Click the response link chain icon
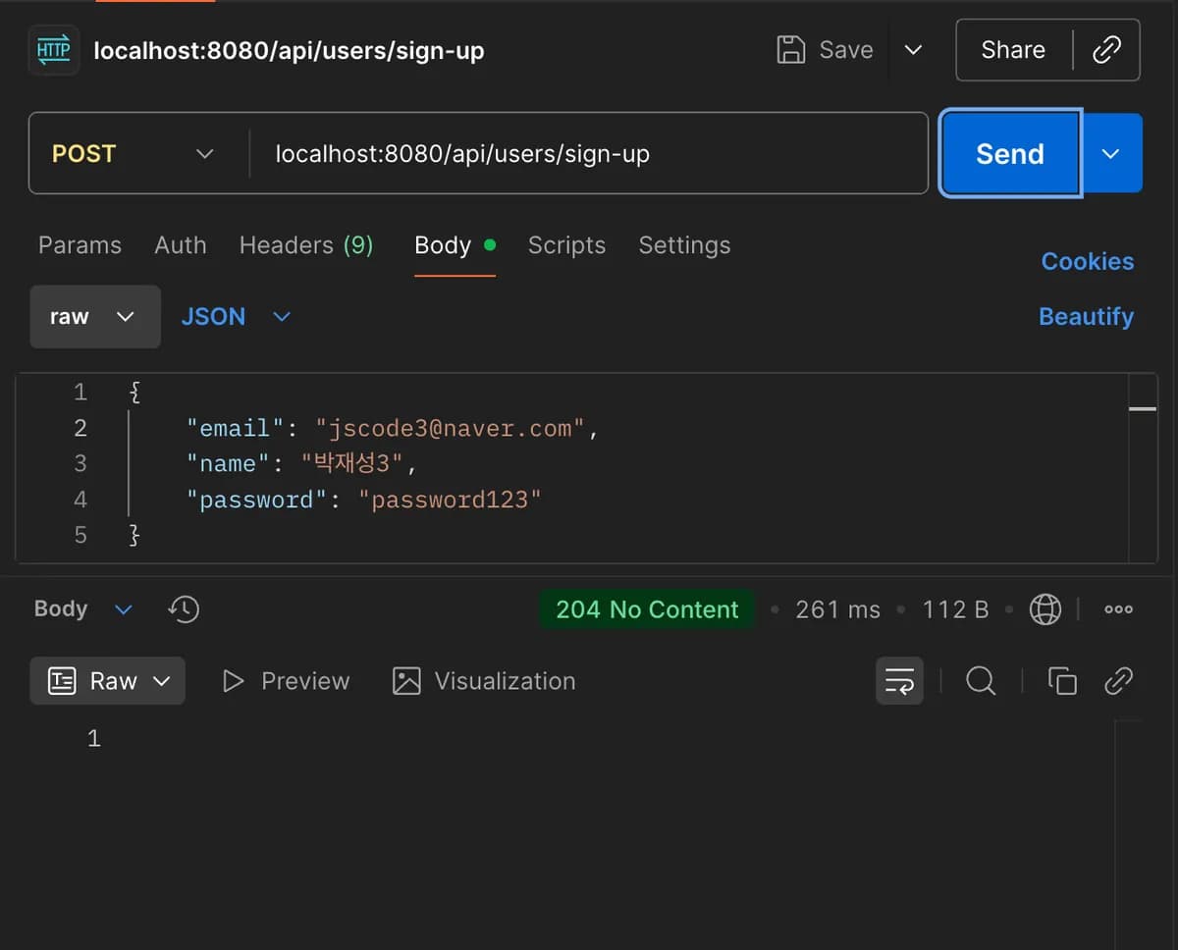This screenshot has height=950, width=1178. (x=1119, y=681)
